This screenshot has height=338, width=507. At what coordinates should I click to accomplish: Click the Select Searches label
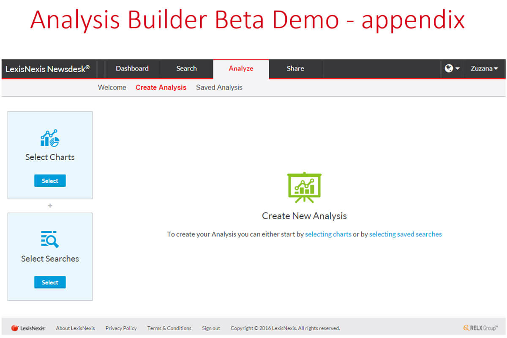coord(50,259)
